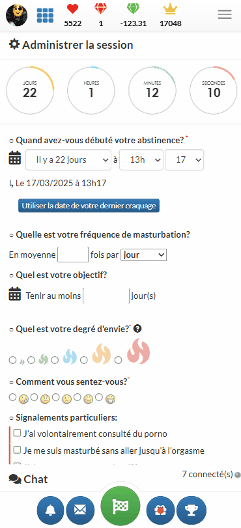Screen dimensions: 241x528
Task: Check 'Je me suis masturbé sans aller jusqu'à l'orgasme'
Action: (x=17, y=450)
